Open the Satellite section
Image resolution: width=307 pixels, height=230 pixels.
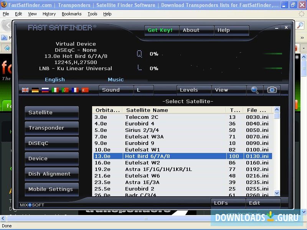pyautogui.click(x=52, y=113)
